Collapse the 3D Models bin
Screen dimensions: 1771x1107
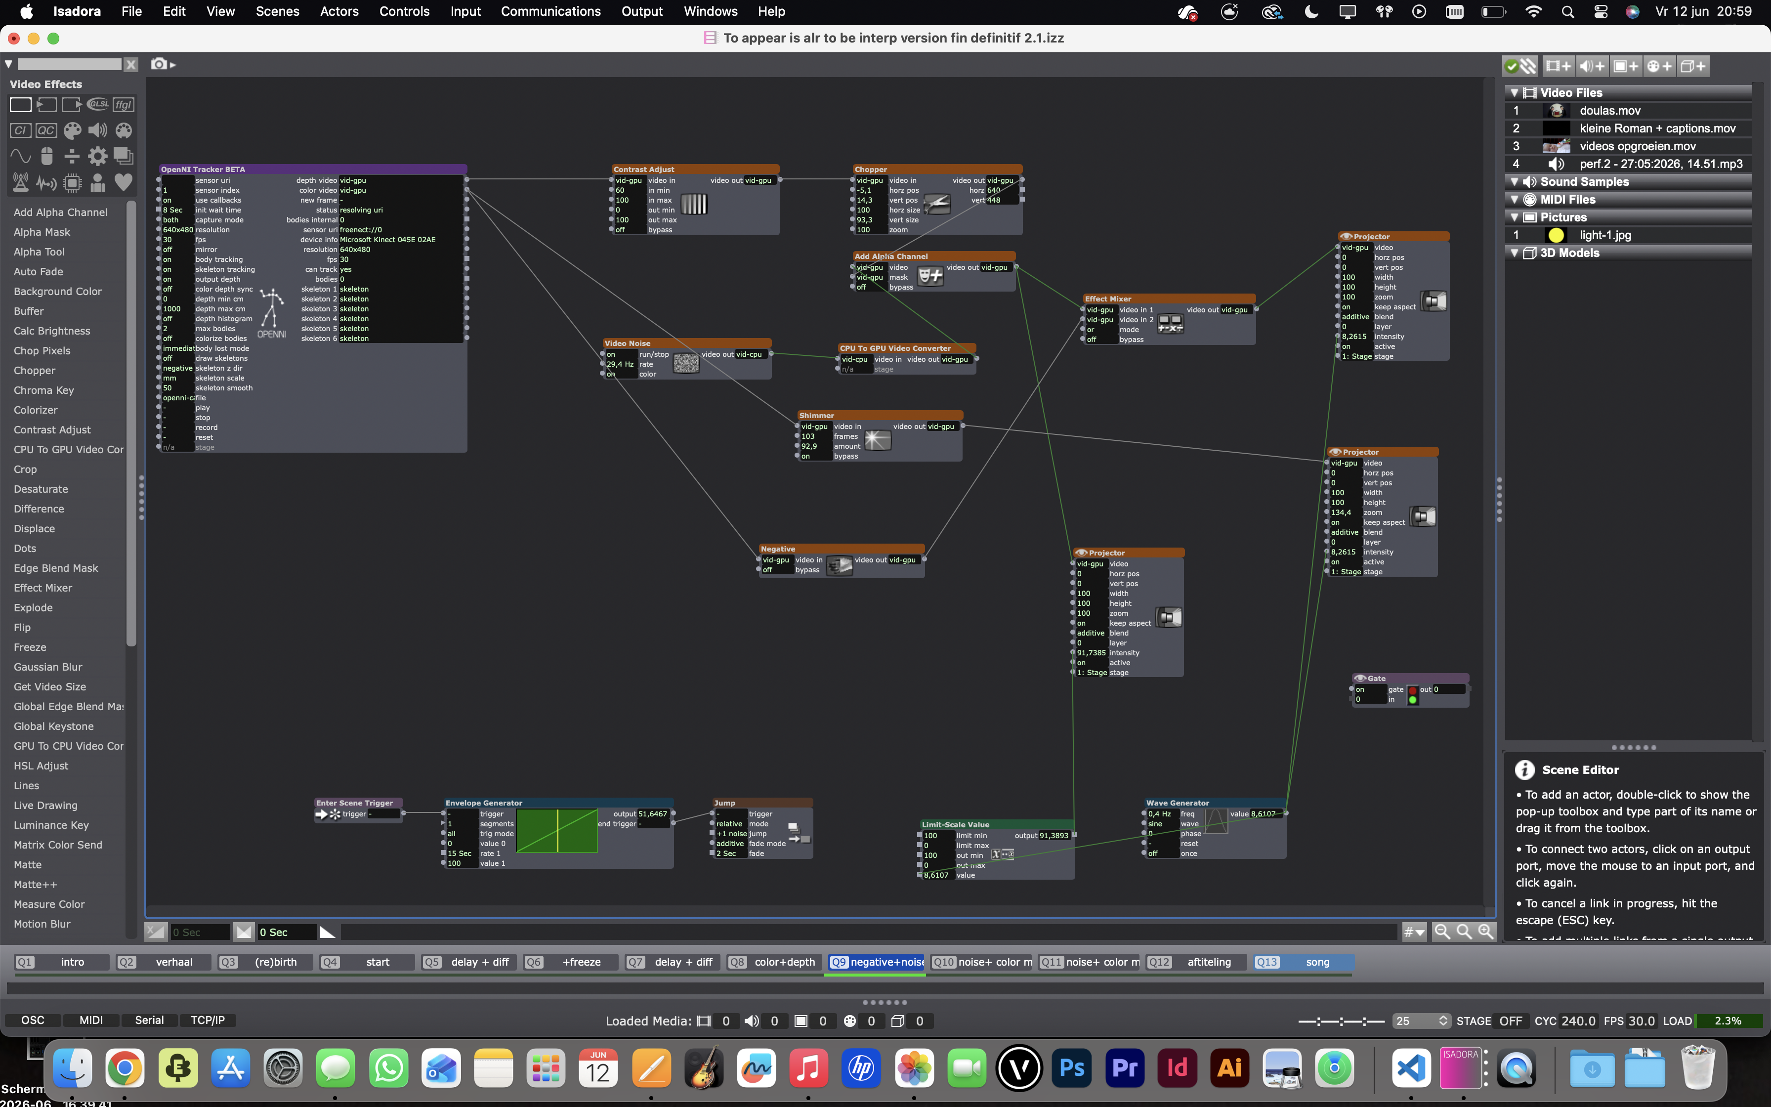1514,253
